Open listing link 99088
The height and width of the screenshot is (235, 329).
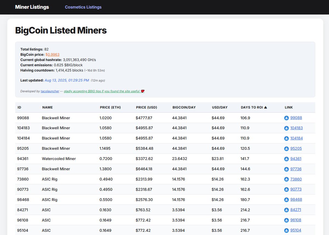(296, 118)
